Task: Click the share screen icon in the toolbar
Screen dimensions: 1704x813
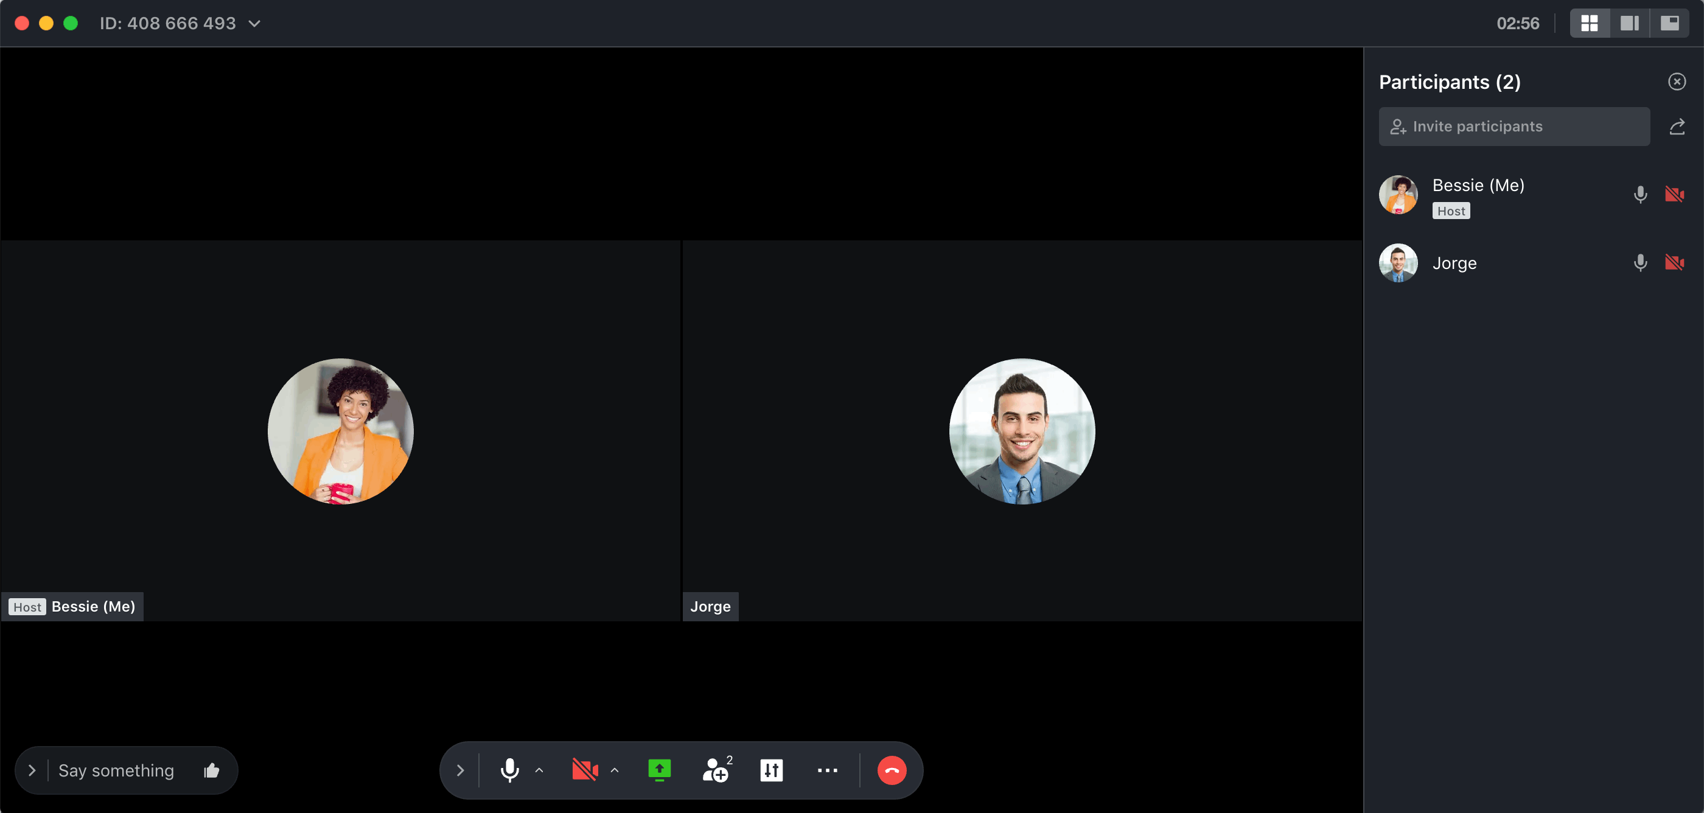Action: [659, 770]
